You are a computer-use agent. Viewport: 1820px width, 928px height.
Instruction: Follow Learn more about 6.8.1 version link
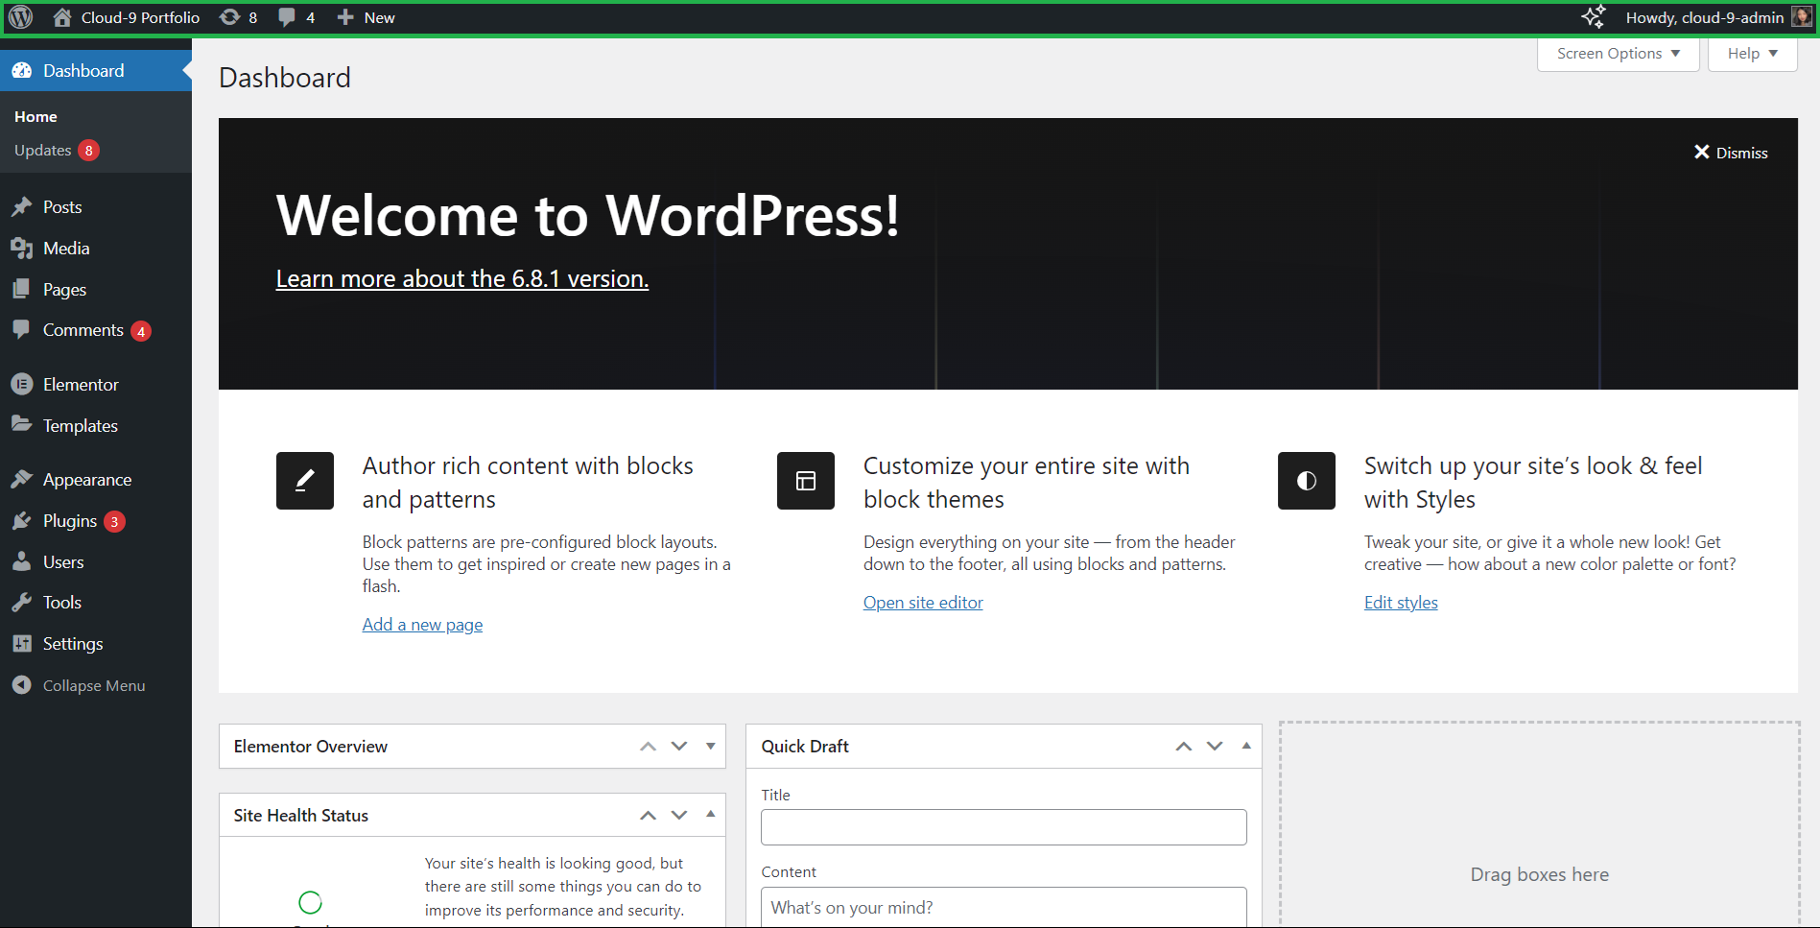[x=462, y=279]
